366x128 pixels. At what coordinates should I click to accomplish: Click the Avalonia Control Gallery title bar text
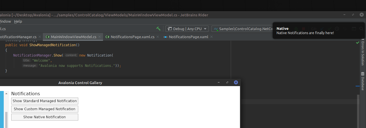[80, 83]
